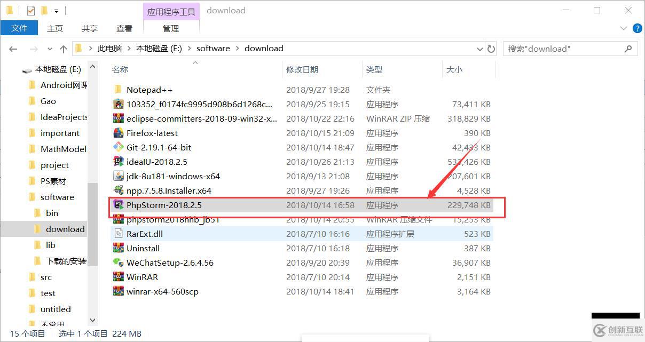Screen dimensions: 645x342
Task: Click 此电脑 in the address breadcrumb
Action: (109, 48)
